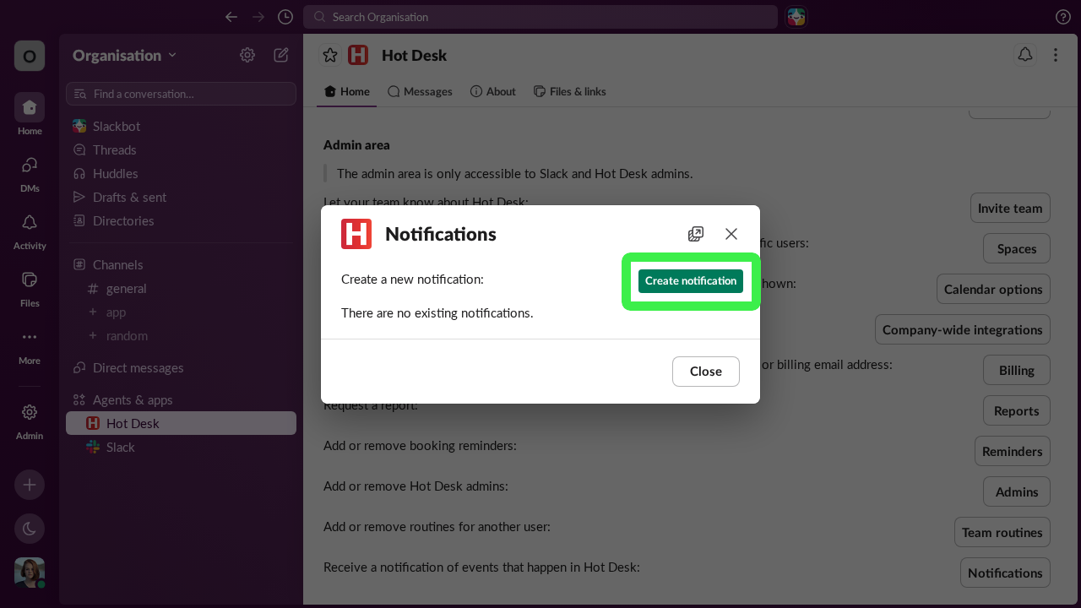Click the Hot Desk logo in the dialog
This screenshot has width=1081, height=608.
pyautogui.click(x=356, y=234)
